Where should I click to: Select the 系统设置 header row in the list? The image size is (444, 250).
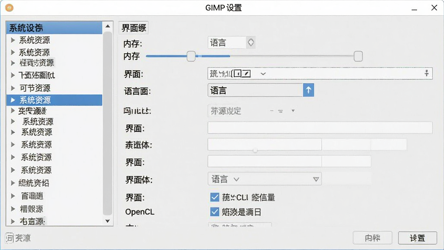pos(54,28)
